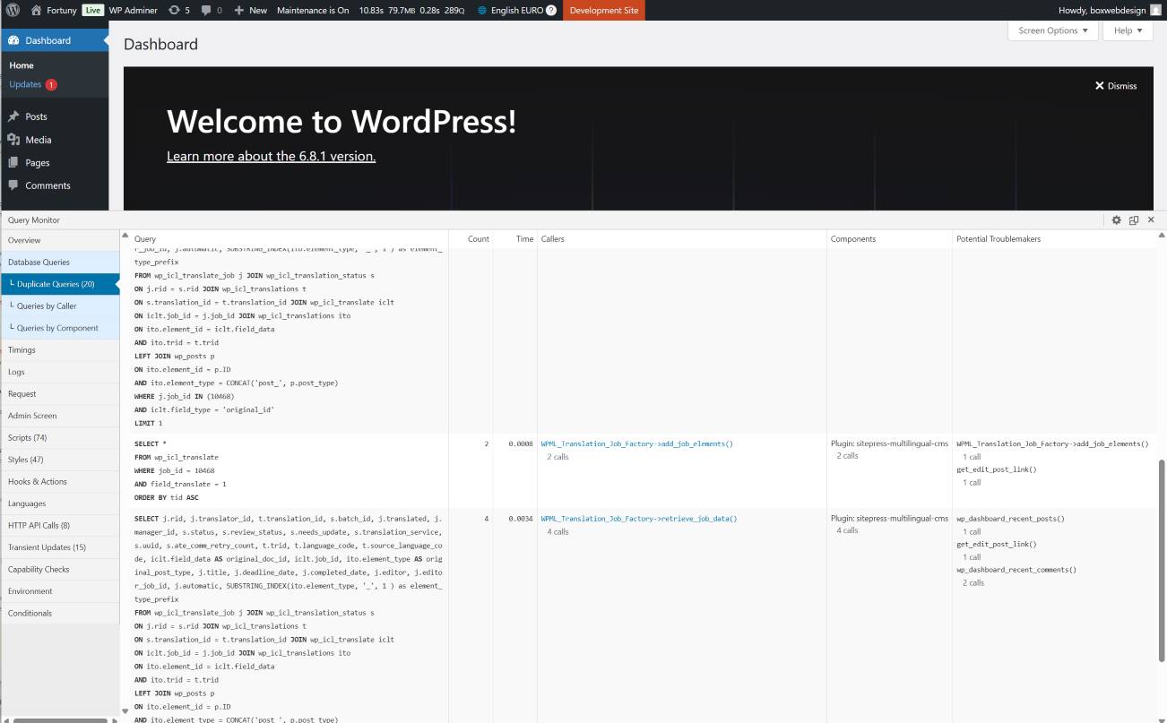Click the help icon beside English EURO

(x=550, y=11)
